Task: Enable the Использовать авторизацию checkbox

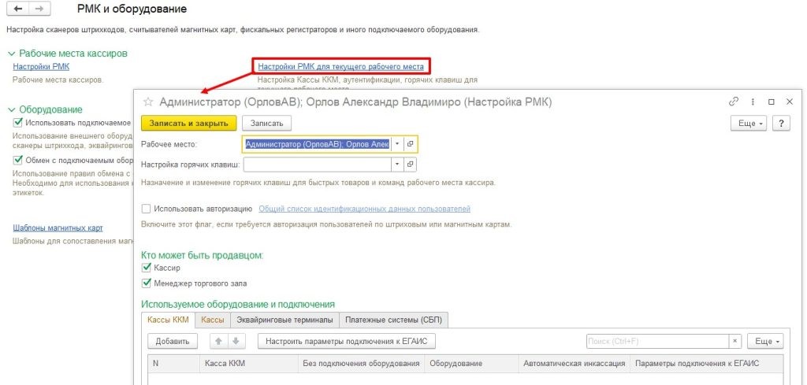Action: click(x=146, y=209)
